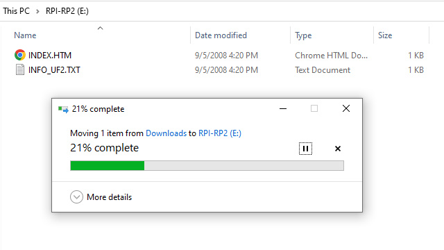Cancel the move with the small X
The width and height of the screenshot is (444, 250).
[x=338, y=149]
